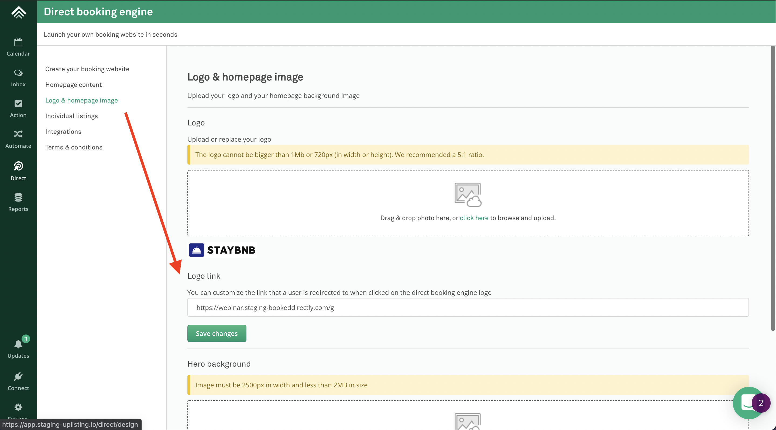Click 'Launch your own booking website' subtitle
Screen dimensions: 776x430
[x=111, y=34]
